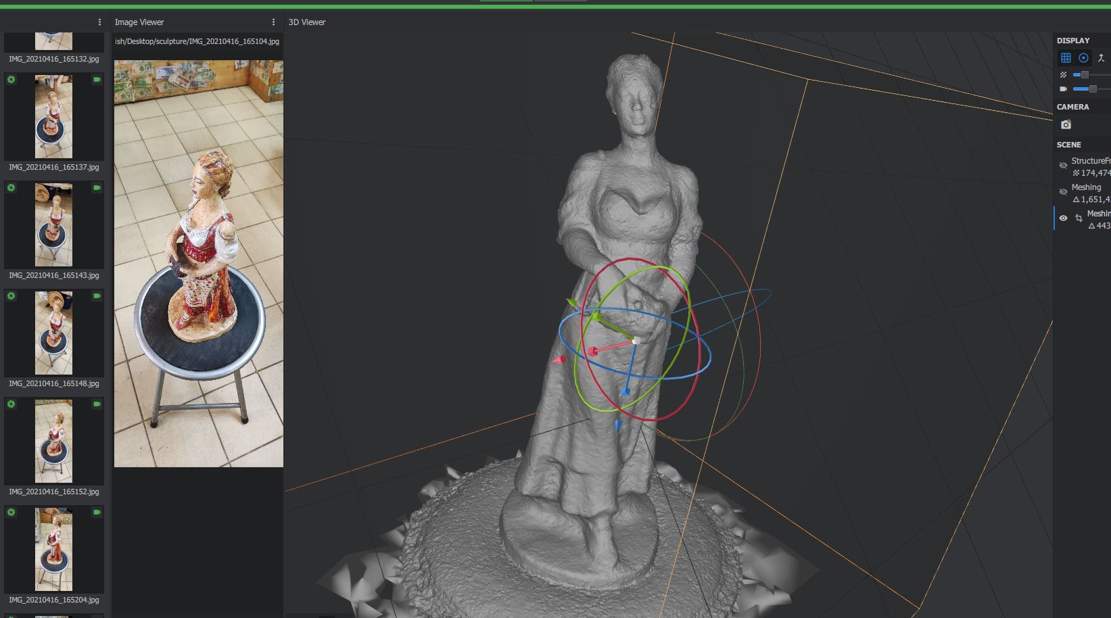This screenshot has width=1111, height=618.
Task: Click the reset camera icon under CAMERA
Action: [x=1066, y=124]
